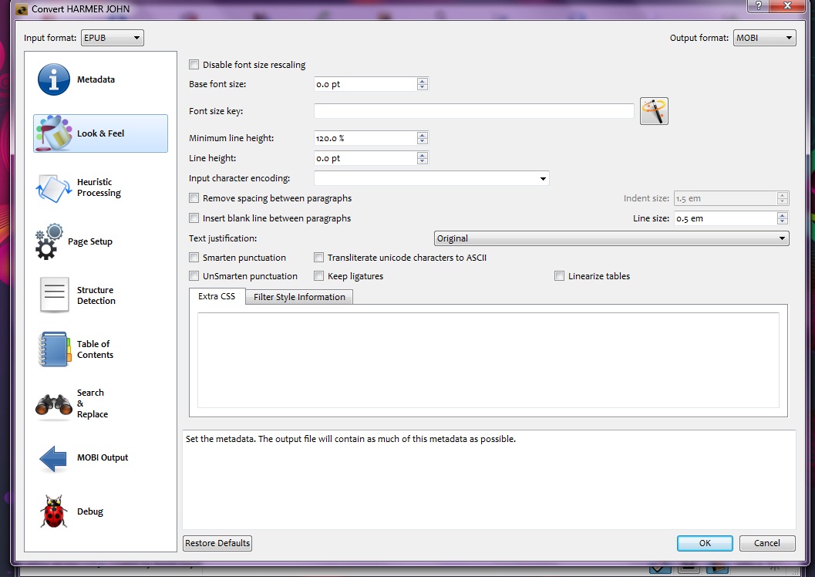Decrease Minimum line height value

click(x=423, y=141)
